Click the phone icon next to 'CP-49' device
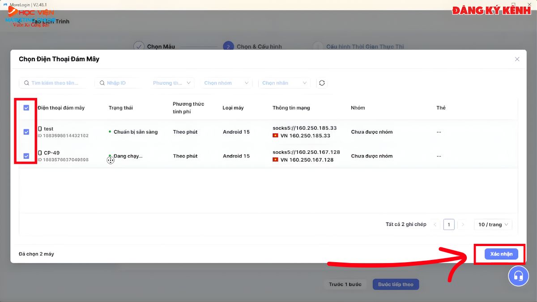The image size is (537, 302). pos(39,153)
